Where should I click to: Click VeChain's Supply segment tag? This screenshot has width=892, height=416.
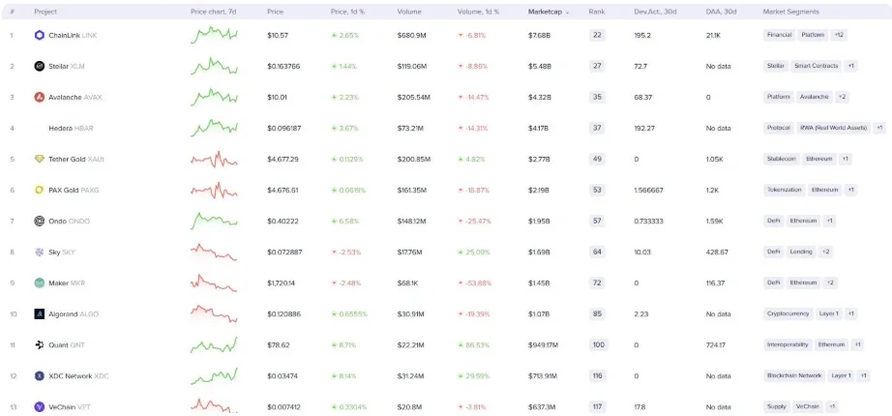click(777, 407)
